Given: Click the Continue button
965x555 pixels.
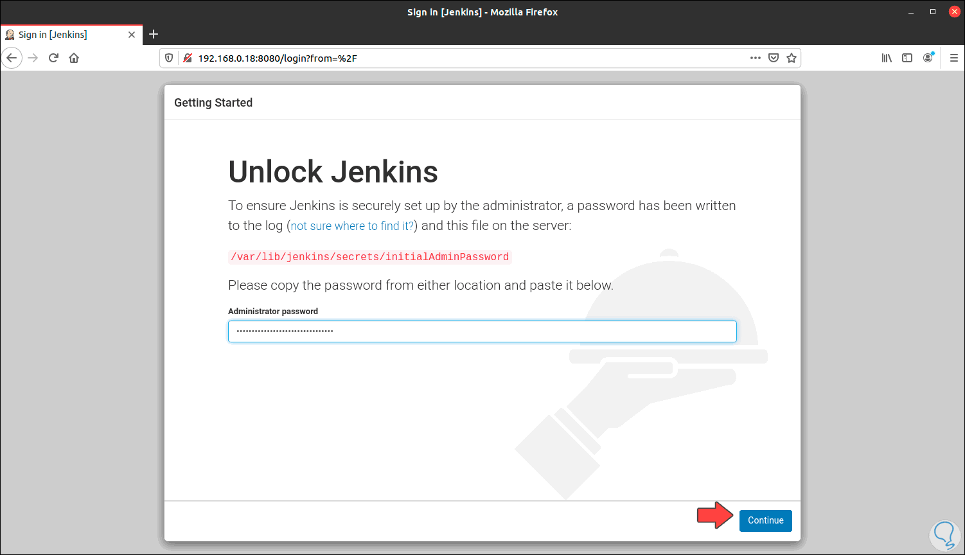Looking at the screenshot, I should pyautogui.click(x=765, y=520).
